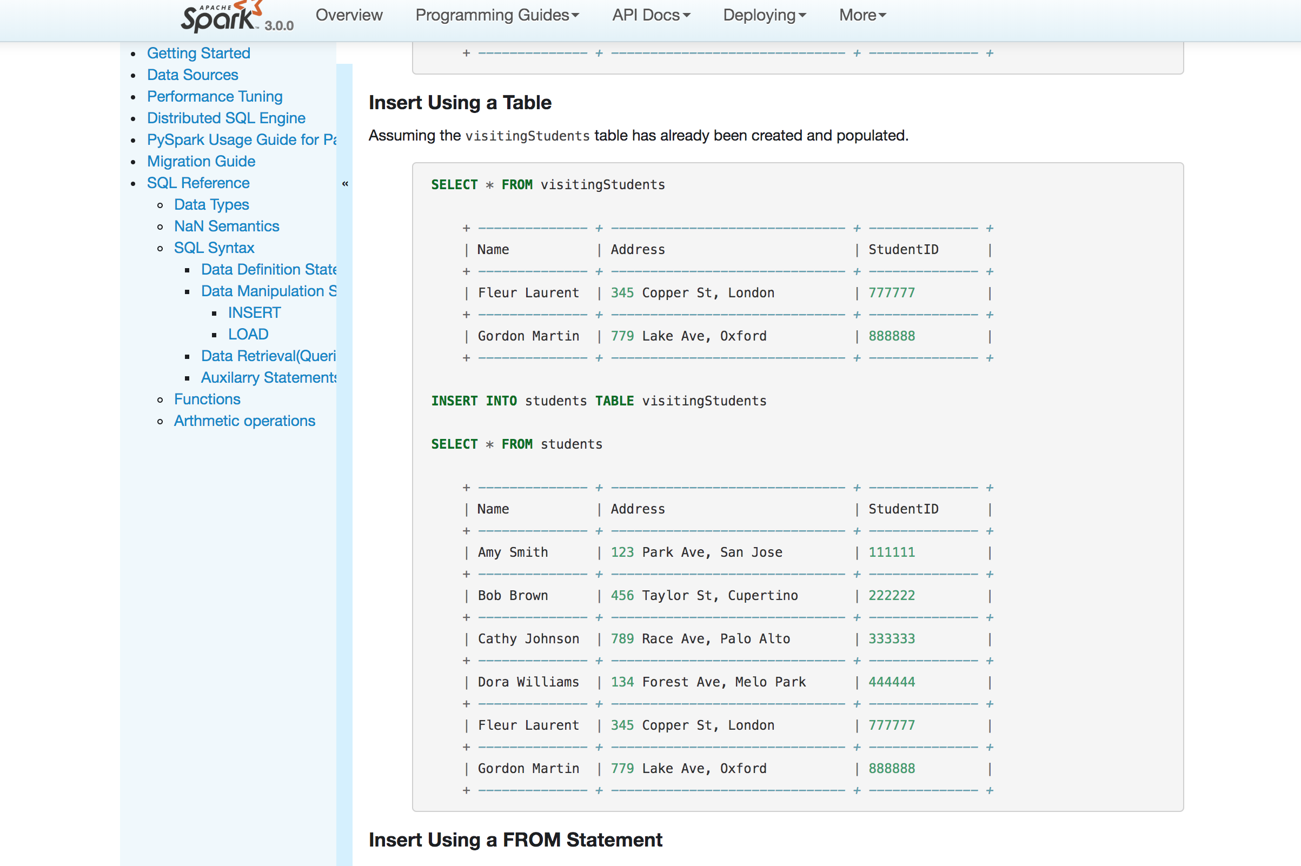Go to the Overview nav item
The width and height of the screenshot is (1301, 866).
pyautogui.click(x=349, y=15)
